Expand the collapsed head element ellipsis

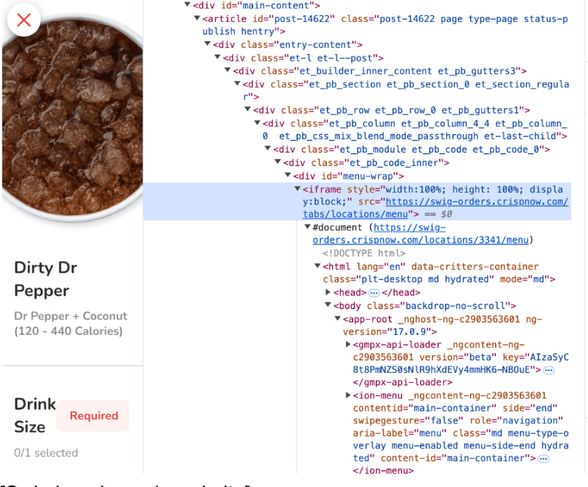coord(374,292)
